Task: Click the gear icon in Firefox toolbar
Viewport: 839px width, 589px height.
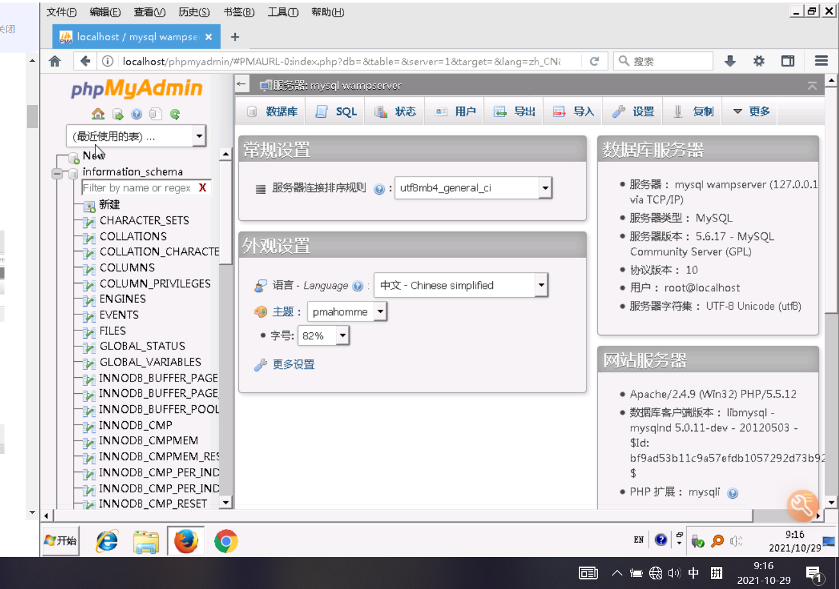Action: click(759, 61)
